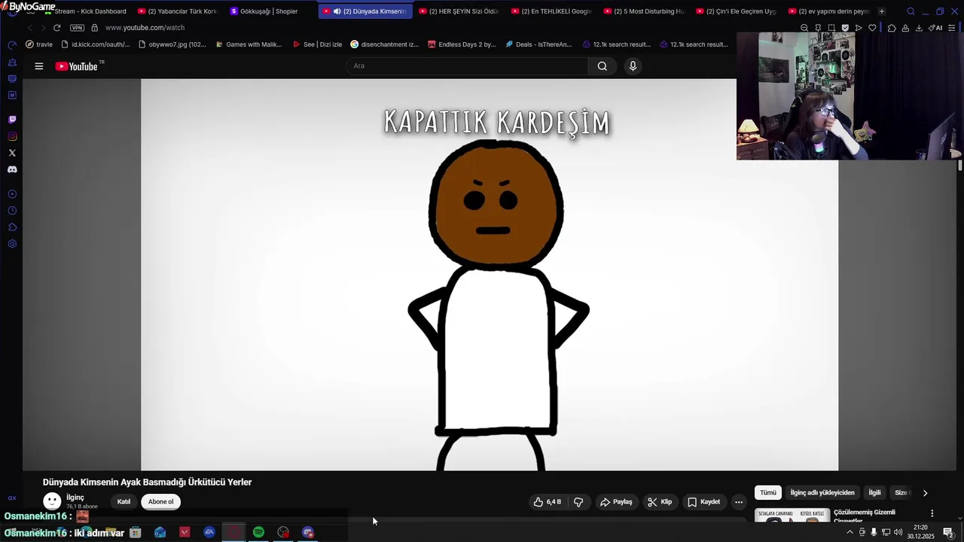Create a clip with Klip button
This screenshot has width=964, height=542.
pyautogui.click(x=660, y=501)
